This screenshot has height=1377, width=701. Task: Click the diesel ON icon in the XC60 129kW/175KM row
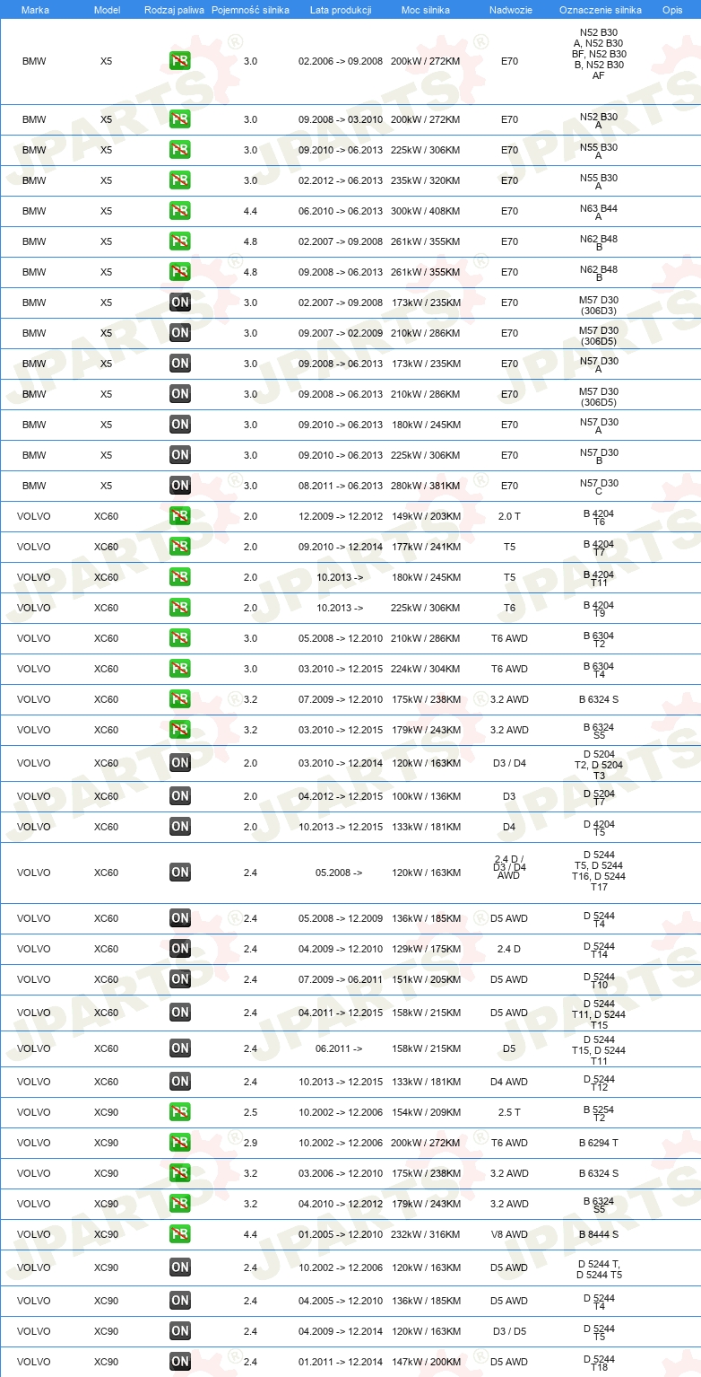(180, 949)
